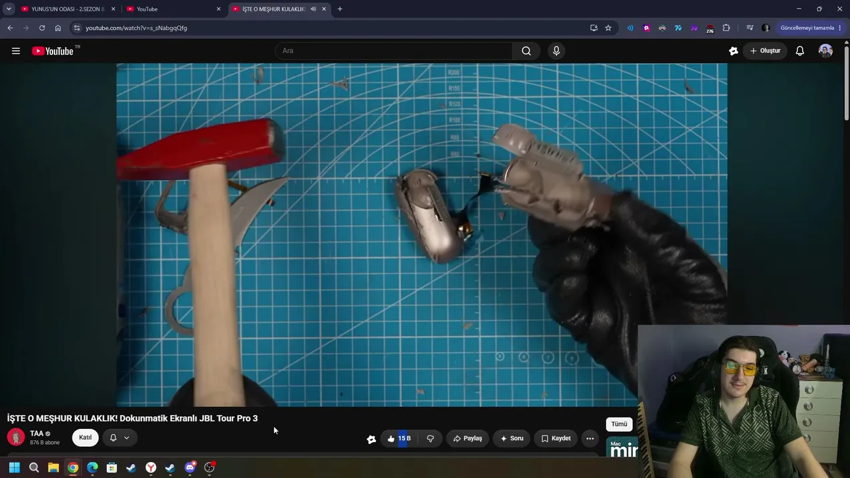
Task: Reload the page in the browser
Action: 42,28
